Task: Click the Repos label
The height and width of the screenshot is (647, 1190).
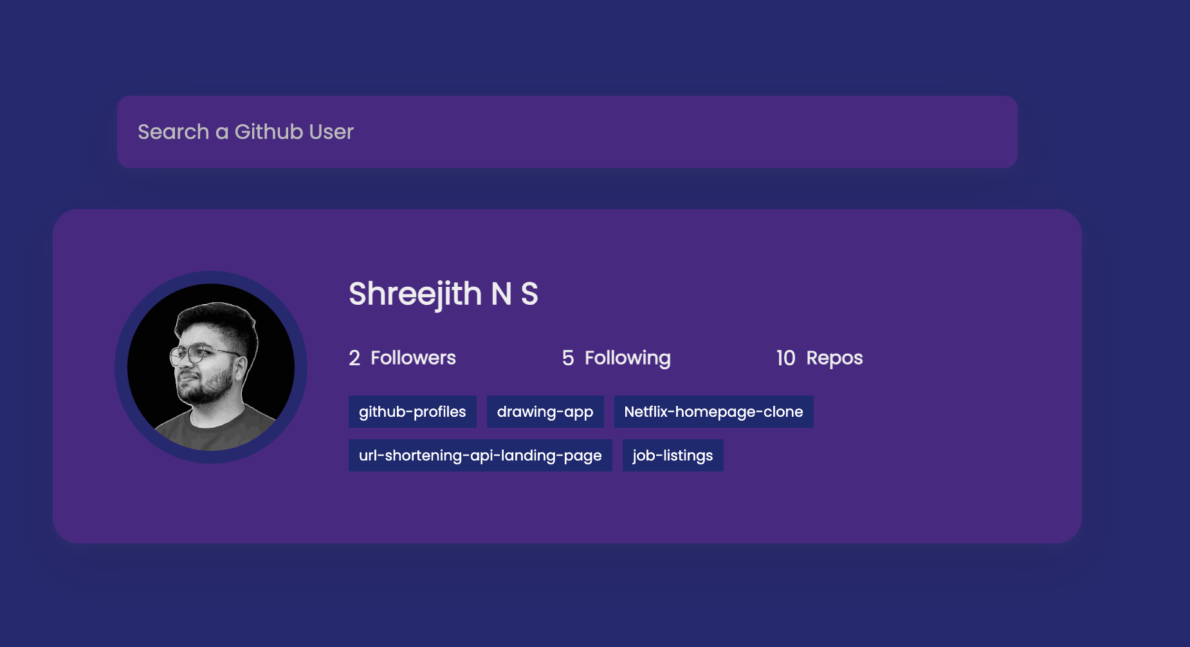Action: point(834,358)
